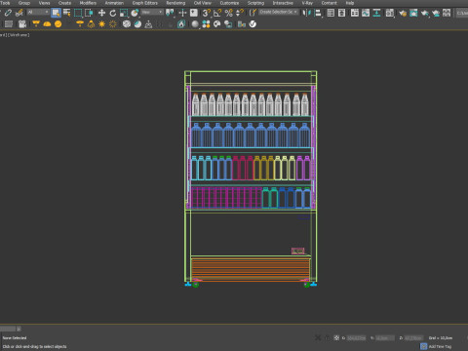Click the Z coordinate field

pyautogui.click(x=413, y=338)
